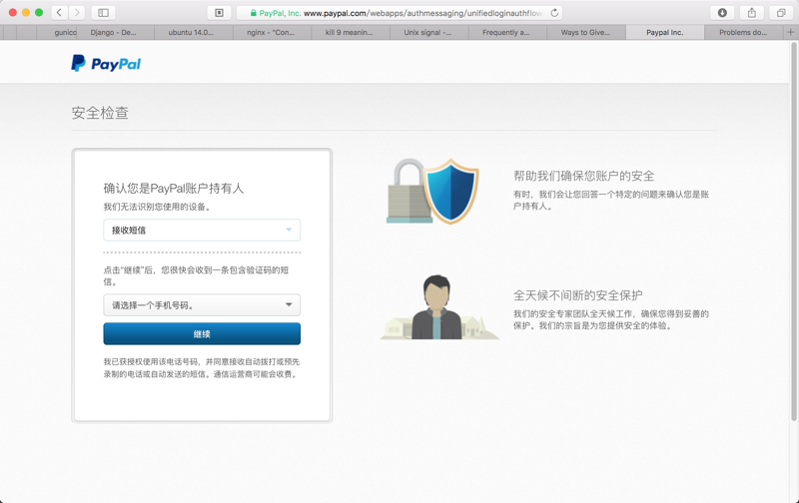Click the page vertical scrollbar
The height and width of the screenshot is (503, 799).
[x=794, y=232]
